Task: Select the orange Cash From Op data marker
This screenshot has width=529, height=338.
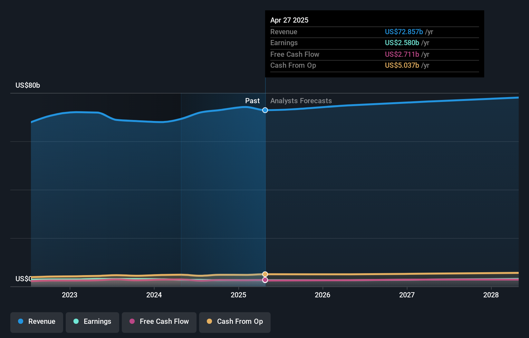Action: pyautogui.click(x=265, y=274)
